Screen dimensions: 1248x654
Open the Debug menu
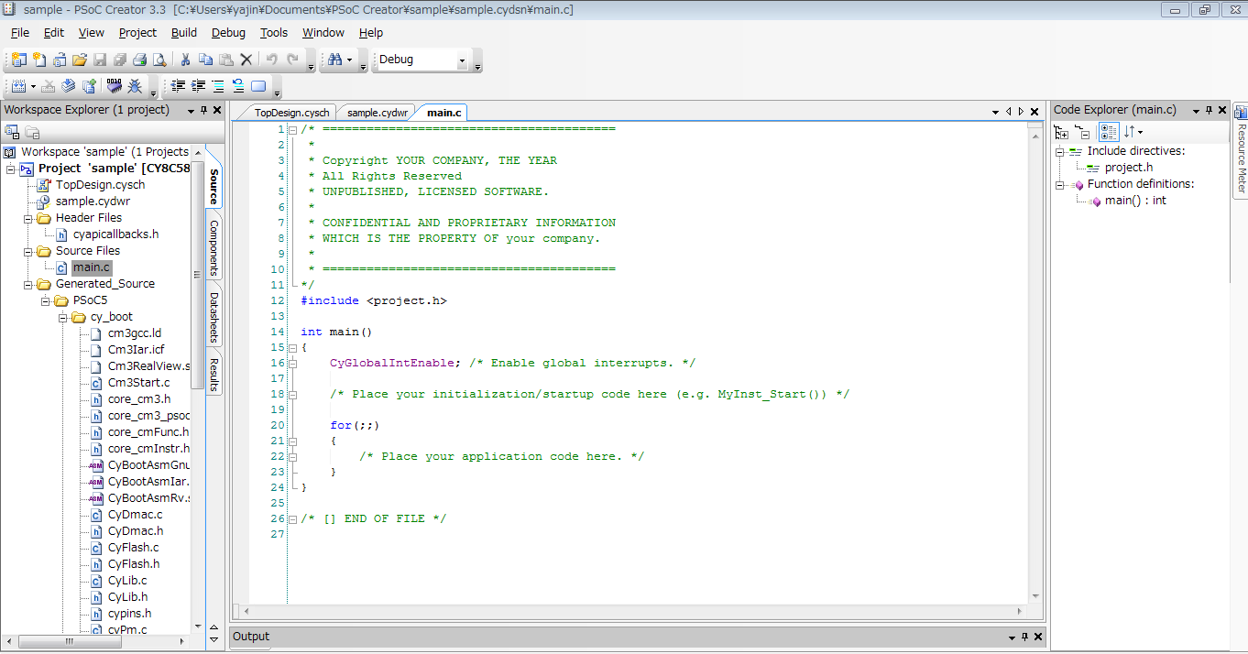click(228, 33)
